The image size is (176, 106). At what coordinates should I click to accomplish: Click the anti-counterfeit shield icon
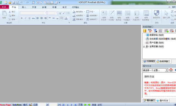pos(157,13)
